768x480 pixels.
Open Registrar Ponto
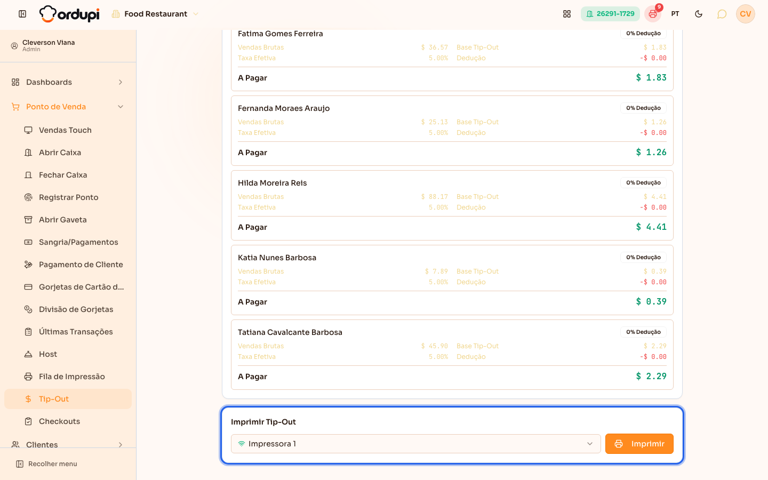[x=68, y=197]
